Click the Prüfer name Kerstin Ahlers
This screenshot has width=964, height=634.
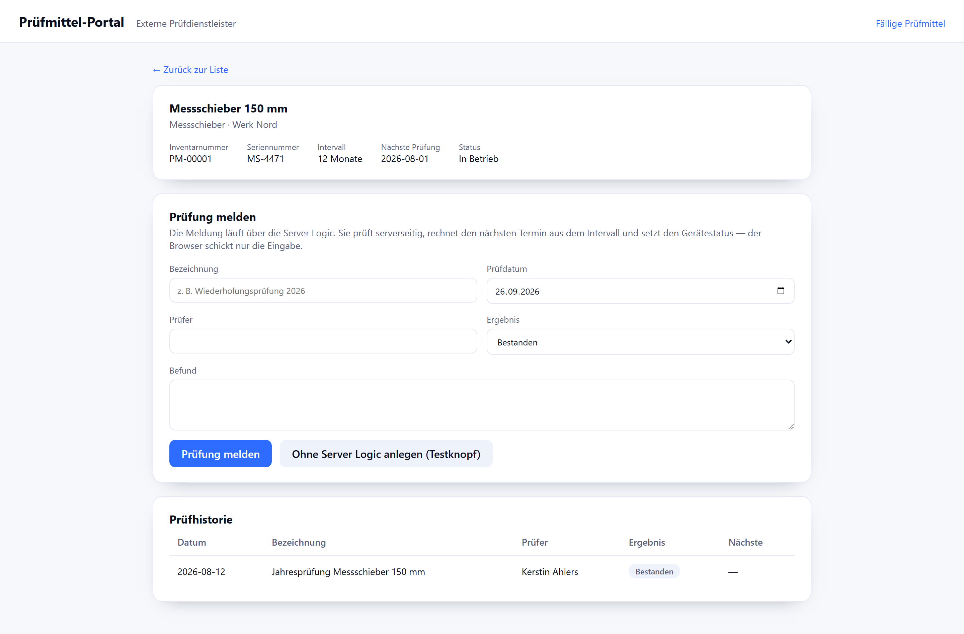coord(550,572)
